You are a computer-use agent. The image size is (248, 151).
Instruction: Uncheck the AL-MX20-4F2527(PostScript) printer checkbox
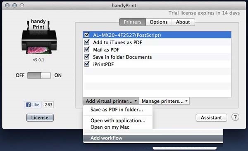87,35
